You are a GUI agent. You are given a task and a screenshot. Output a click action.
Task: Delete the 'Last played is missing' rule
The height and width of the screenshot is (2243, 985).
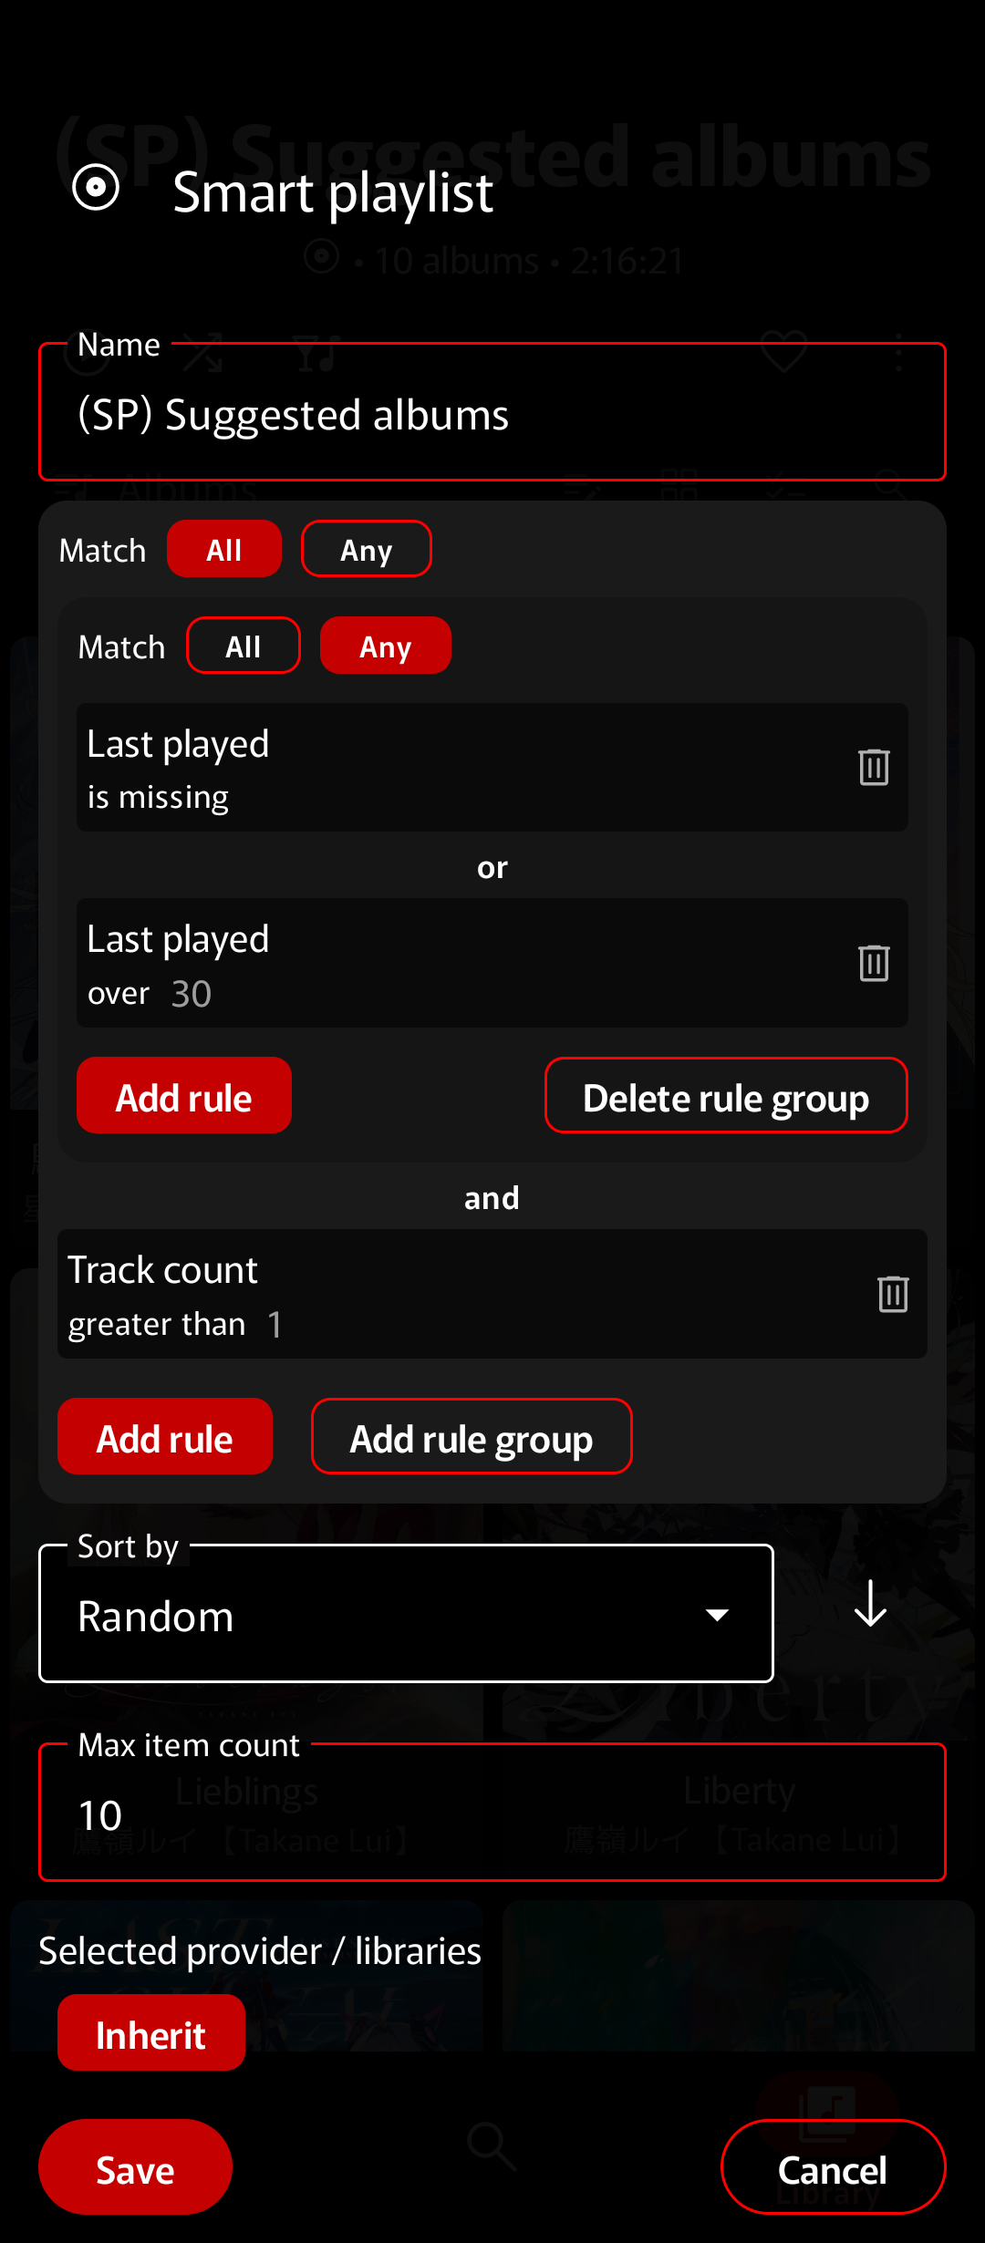[x=874, y=767]
